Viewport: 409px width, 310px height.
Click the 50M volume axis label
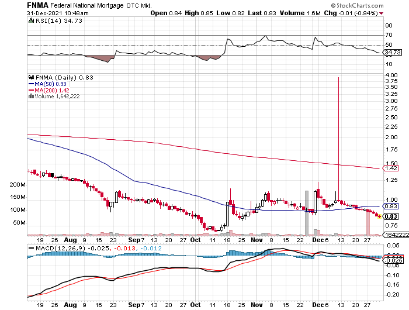coord(19,223)
